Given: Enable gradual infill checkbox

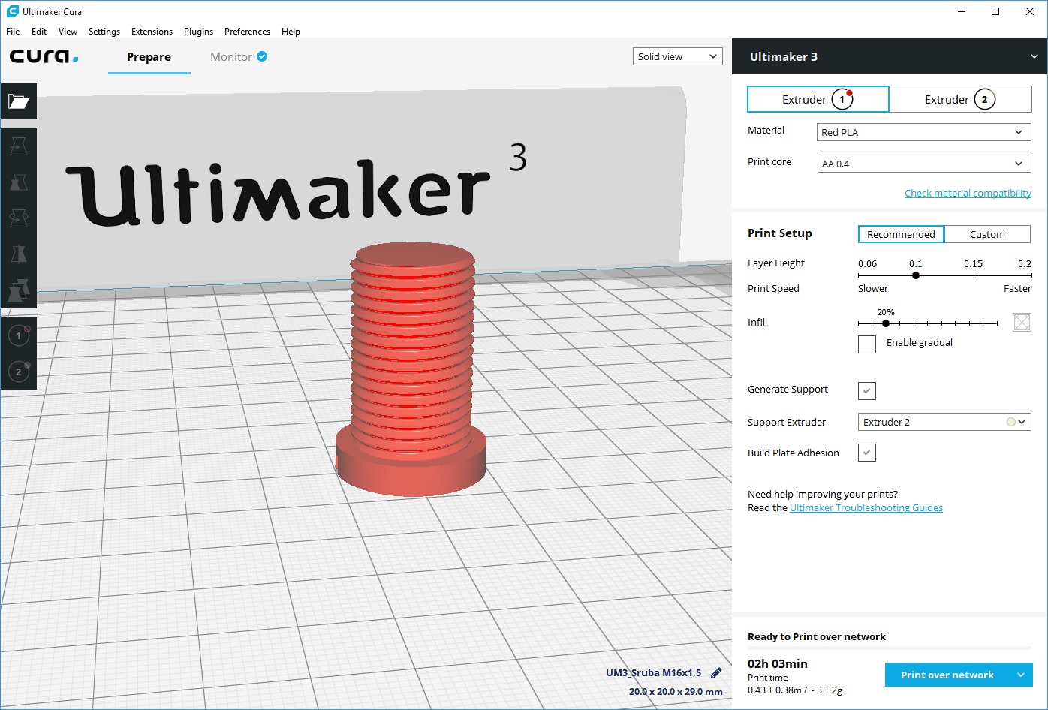Looking at the screenshot, I should [867, 344].
